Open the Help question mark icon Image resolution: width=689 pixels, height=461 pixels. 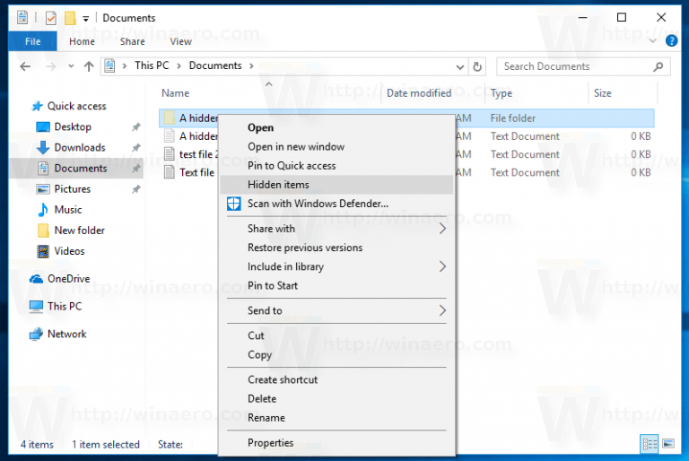click(671, 41)
